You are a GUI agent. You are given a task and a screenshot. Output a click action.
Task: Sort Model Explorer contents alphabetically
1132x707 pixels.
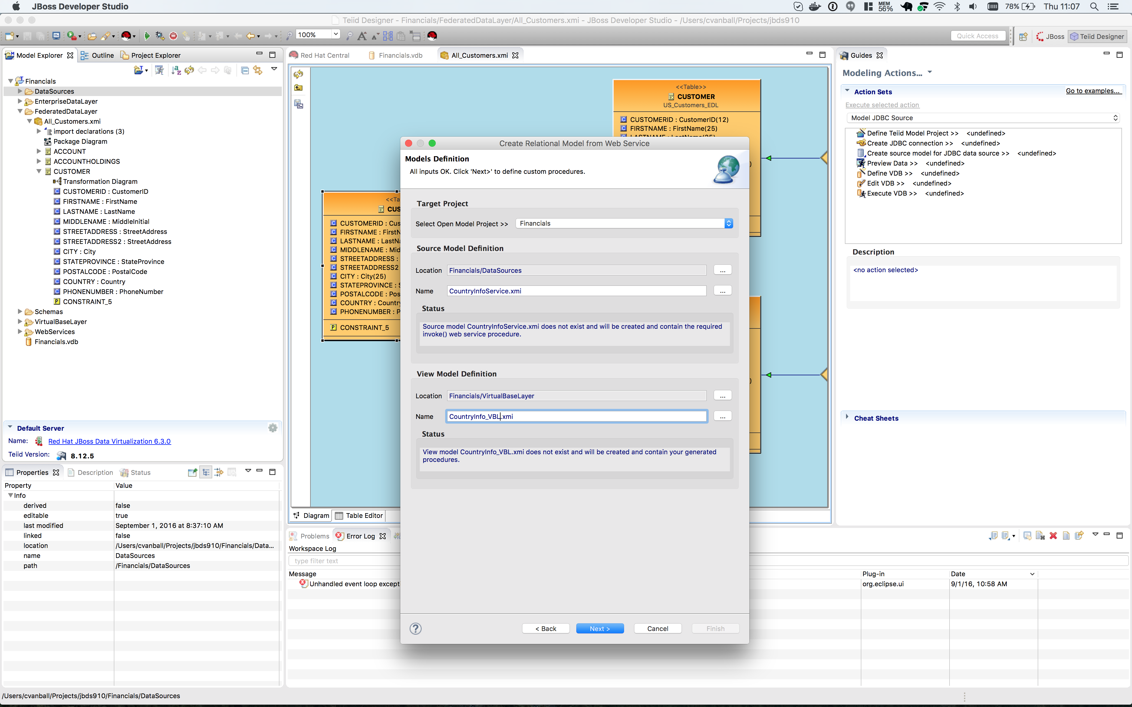coord(176,70)
